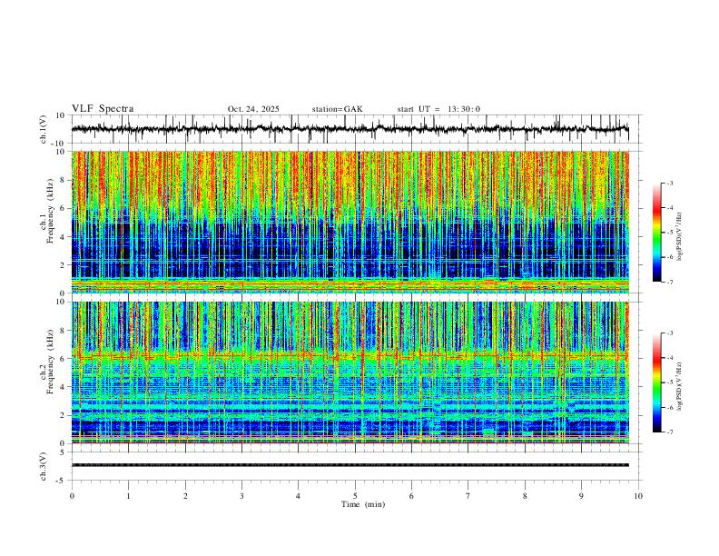Image resolution: width=719 pixels, height=556 pixels.
Task: Click the ch.1 spectrogram plot
Action: [x=350, y=222]
